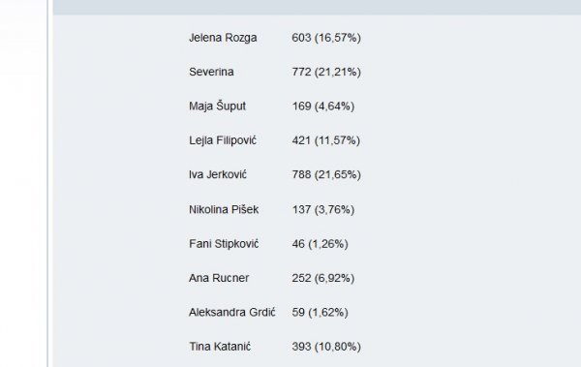Click the 46 (1,26%) vote count
This screenshot has width=581, height=367.
[320, 244]
